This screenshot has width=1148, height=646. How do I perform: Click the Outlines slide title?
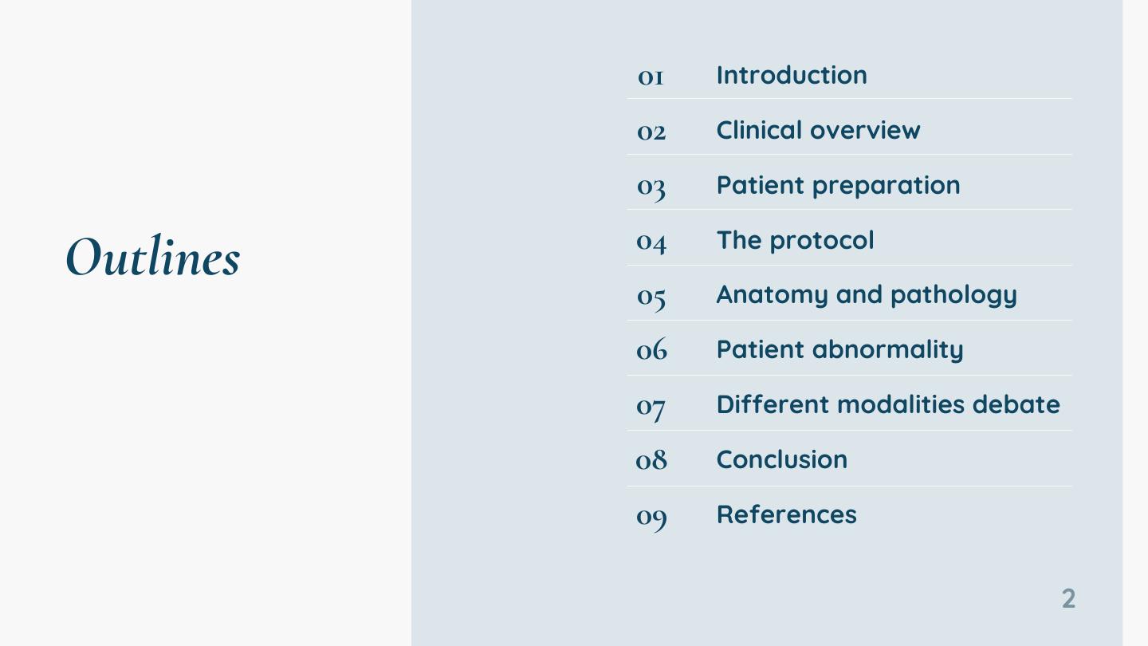(152, 257)
